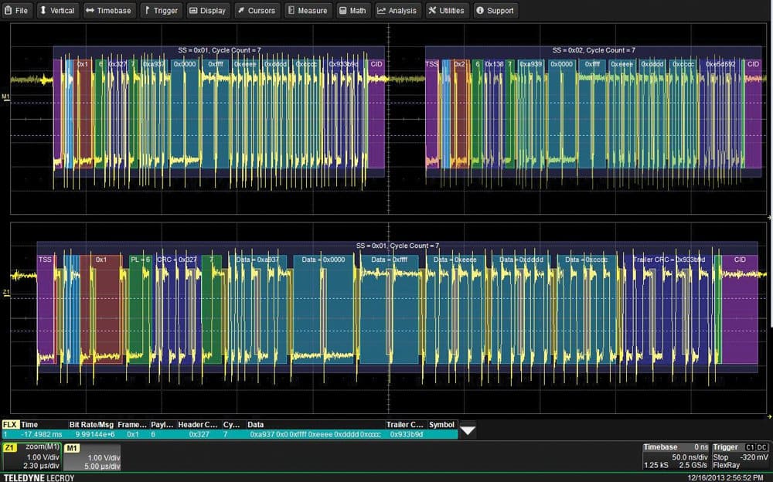Open the Utilities menu
This screenshot has height=482, width=773.
point(447,10)
